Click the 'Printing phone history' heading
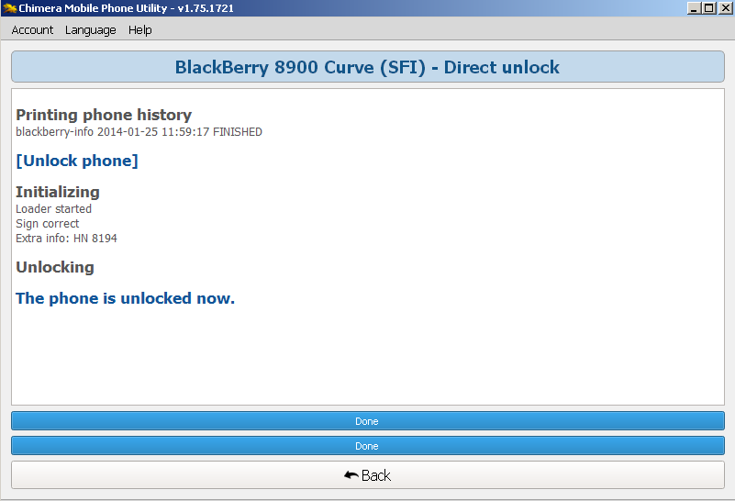Image resolution: width=735 pixels, height=501 pixels. coord(104,115)
